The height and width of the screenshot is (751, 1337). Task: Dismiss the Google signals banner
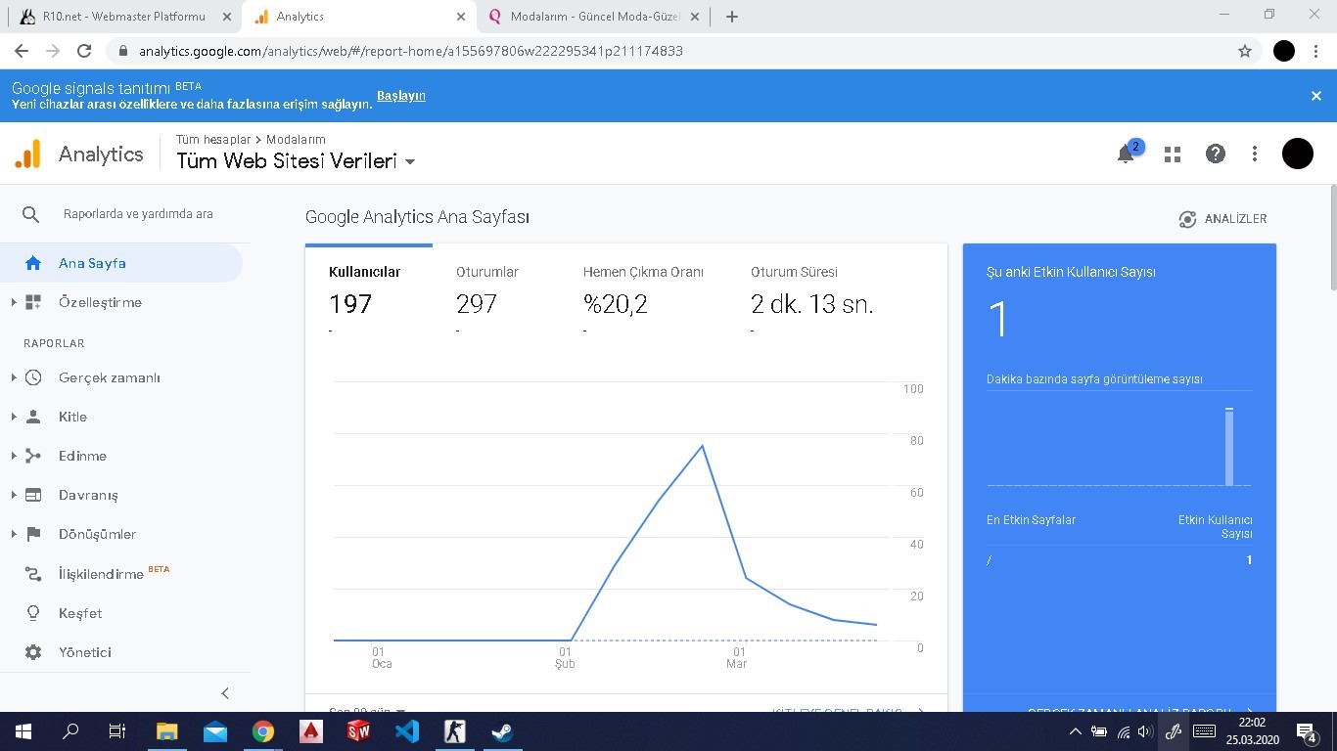[1316, 96]
